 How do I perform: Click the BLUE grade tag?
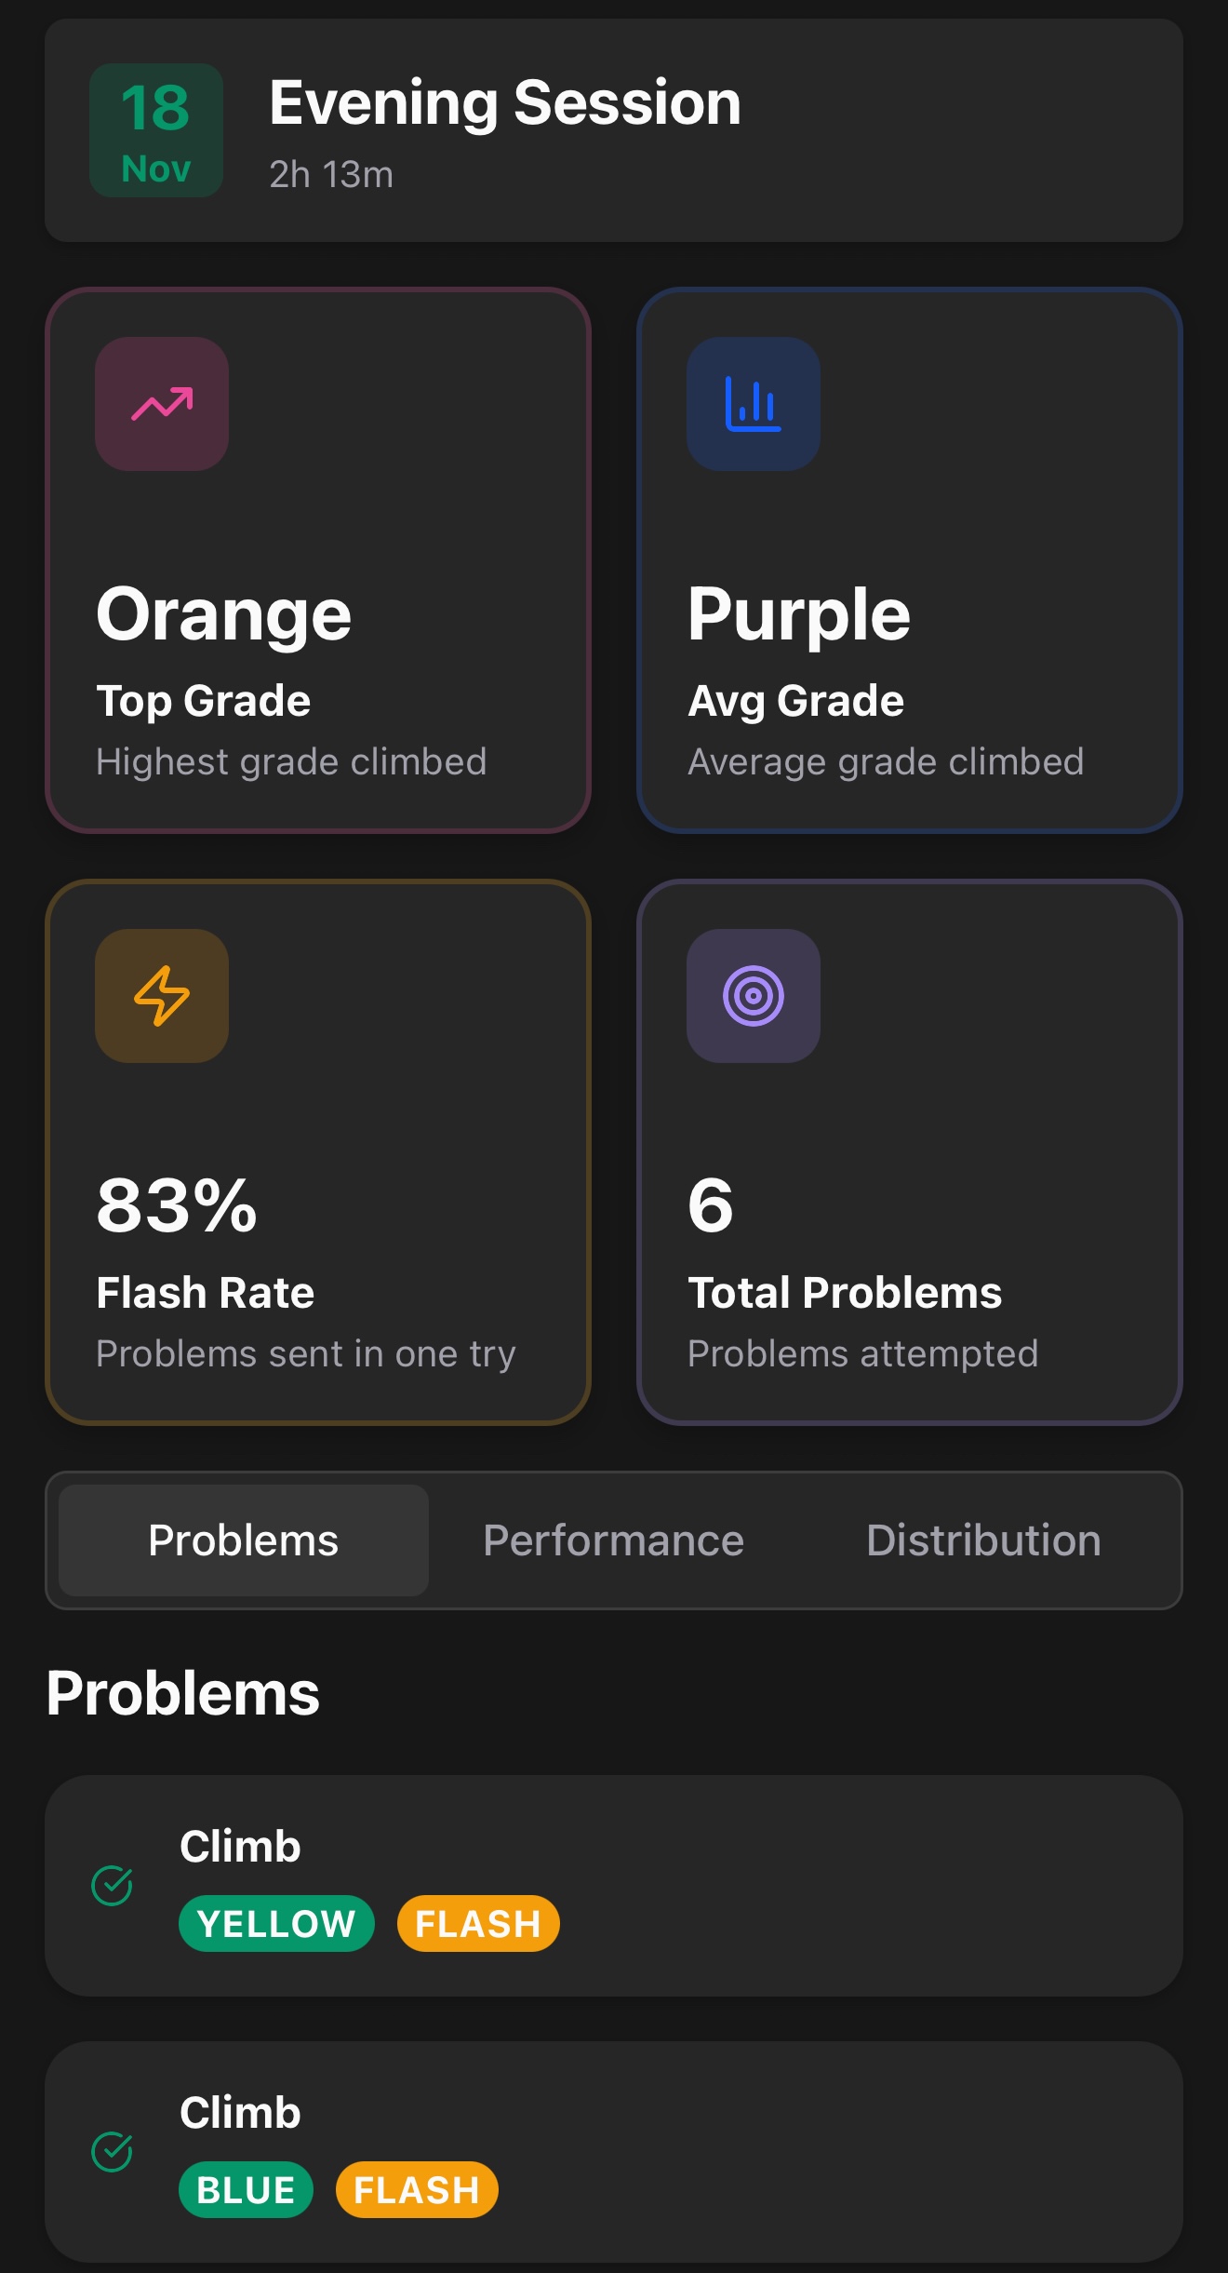tap(246, 2190)
